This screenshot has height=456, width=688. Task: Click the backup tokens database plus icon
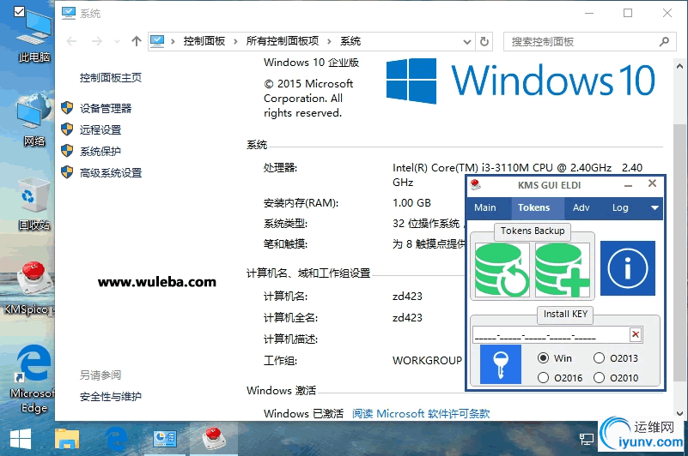[x=562, y=270]
